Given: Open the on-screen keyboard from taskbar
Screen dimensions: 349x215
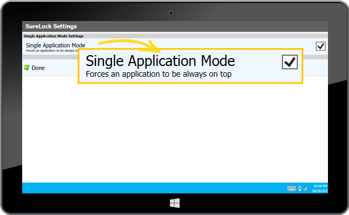Looking at the screenshot, I should coord(292,188).
